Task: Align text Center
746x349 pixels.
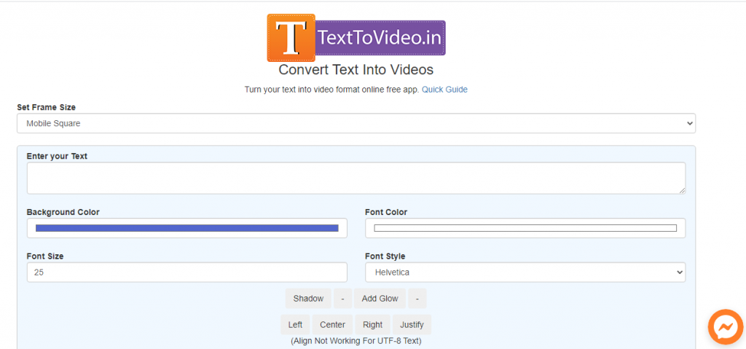Action: pyautogui.click(x=332, y=325)
